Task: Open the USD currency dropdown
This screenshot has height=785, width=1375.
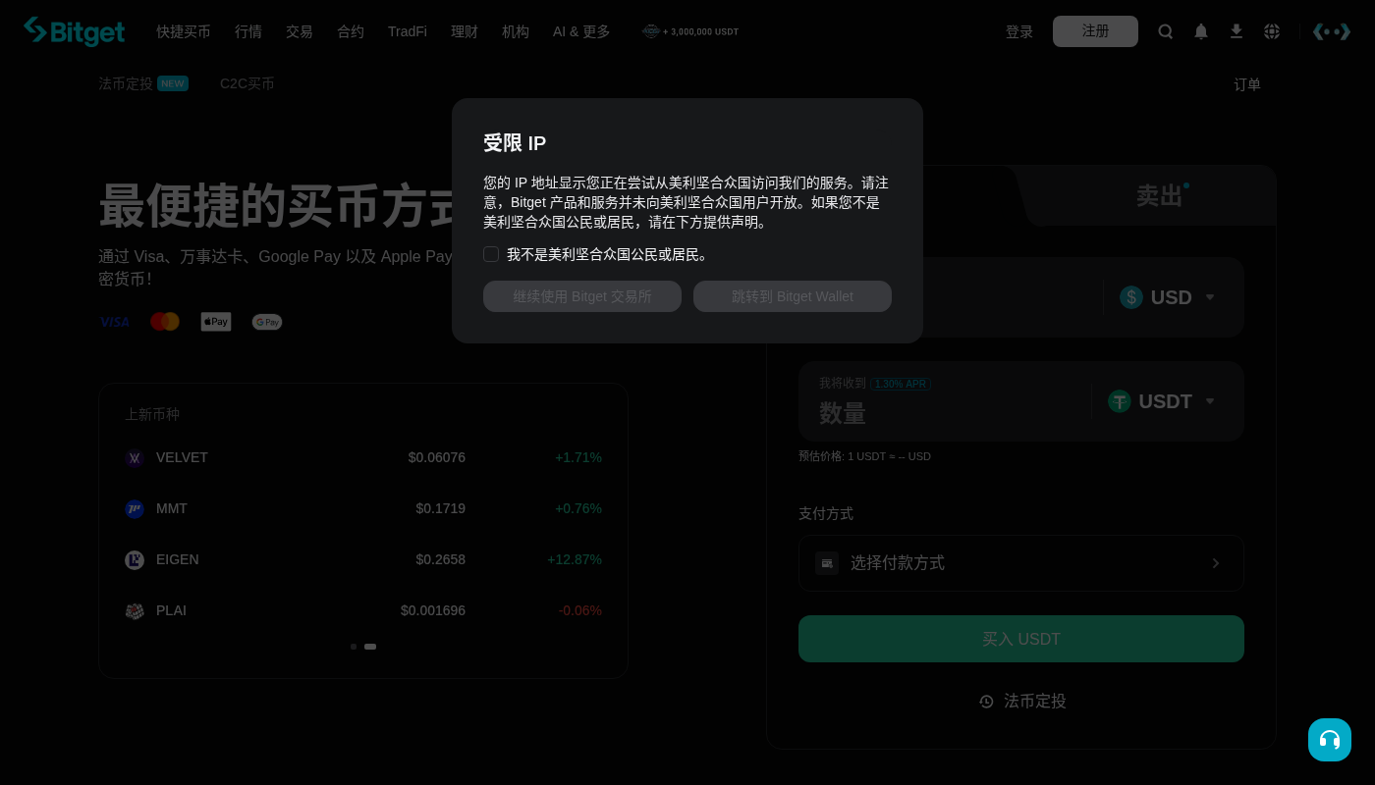Action: coord(1169,297)
